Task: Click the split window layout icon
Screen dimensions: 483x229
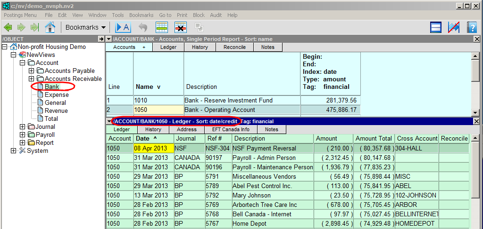Action: [436, 27]
